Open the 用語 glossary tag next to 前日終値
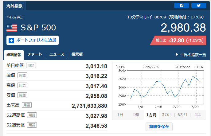 pyautogui.click(x=31, y=65)
